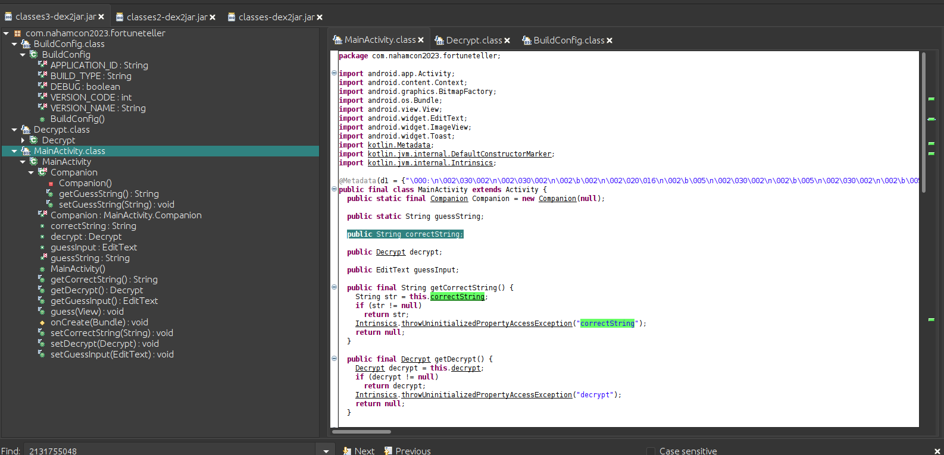Select the MainActivity.class editor tab
Image resolution: width=944 pixels, height=455 pixels.
(380, 40)
